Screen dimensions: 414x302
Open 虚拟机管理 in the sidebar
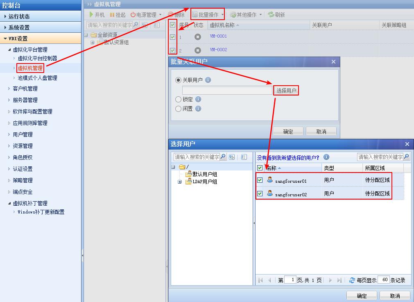click(x=30, y=68)
